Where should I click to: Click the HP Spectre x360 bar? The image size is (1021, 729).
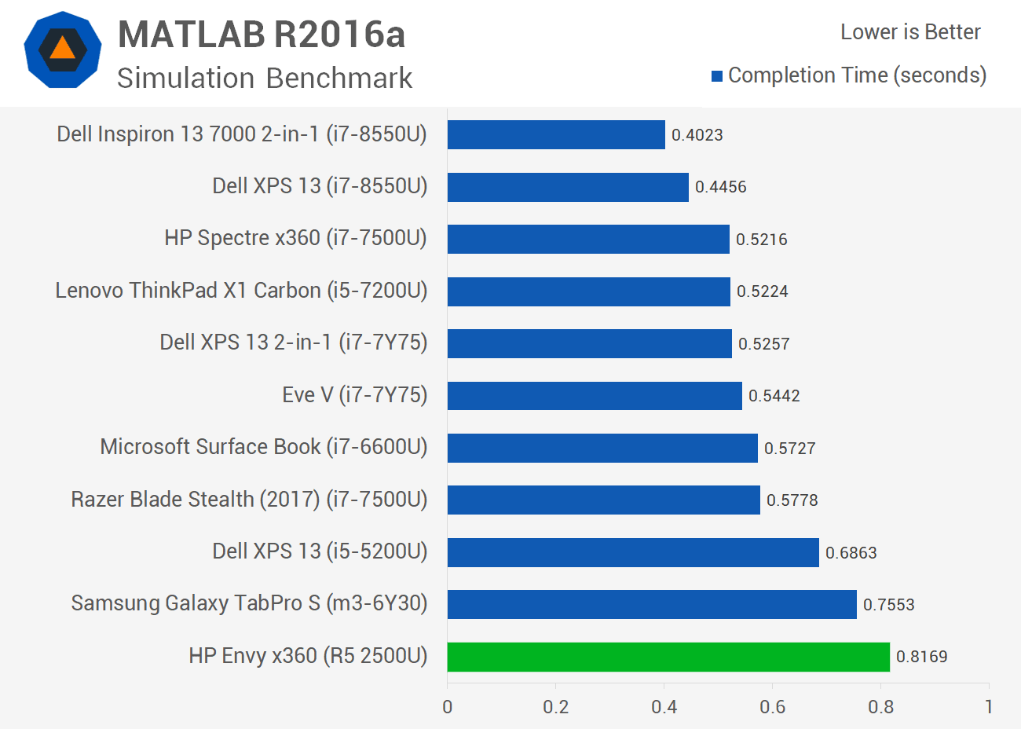pyautogui.click(x=588, y=239)
